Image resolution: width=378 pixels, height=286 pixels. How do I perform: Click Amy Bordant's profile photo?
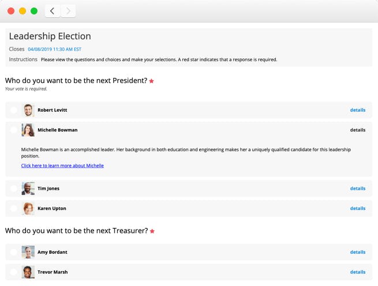[x=28, y=252]
